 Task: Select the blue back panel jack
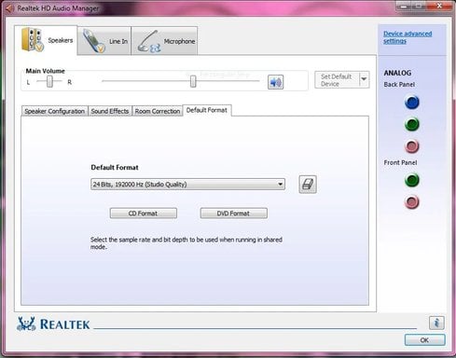(x=412, y=103)
